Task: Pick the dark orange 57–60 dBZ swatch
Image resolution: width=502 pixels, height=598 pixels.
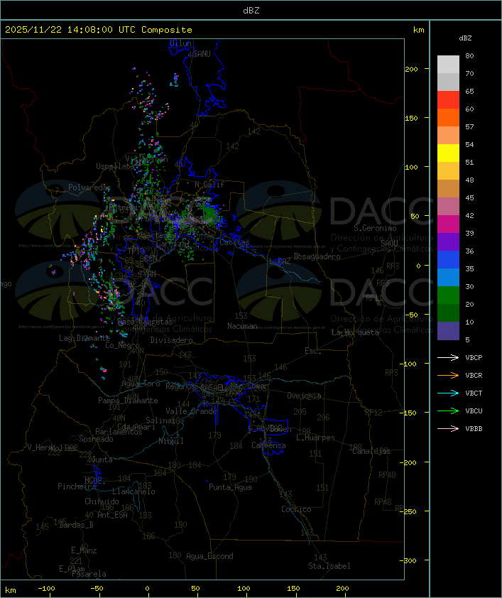Action: tap(448, 117)
